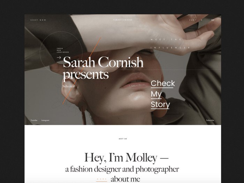Screen dimensions: 244x183
Task: Click the 'Hey, I'm Molley' heading
Action: [126, 158]
